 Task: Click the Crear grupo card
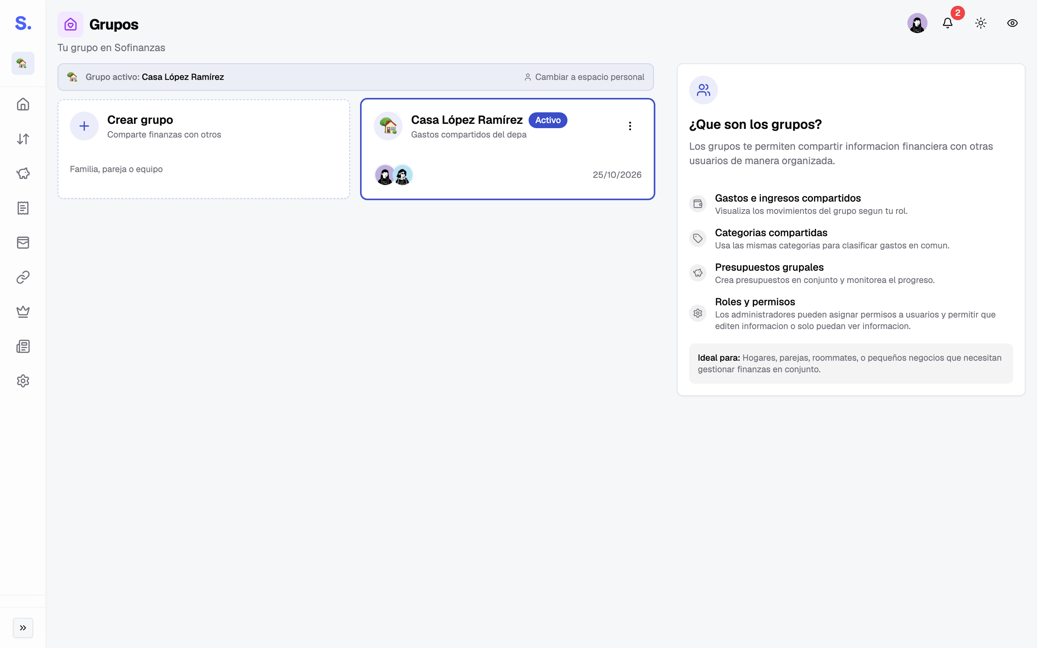[204, 149]
